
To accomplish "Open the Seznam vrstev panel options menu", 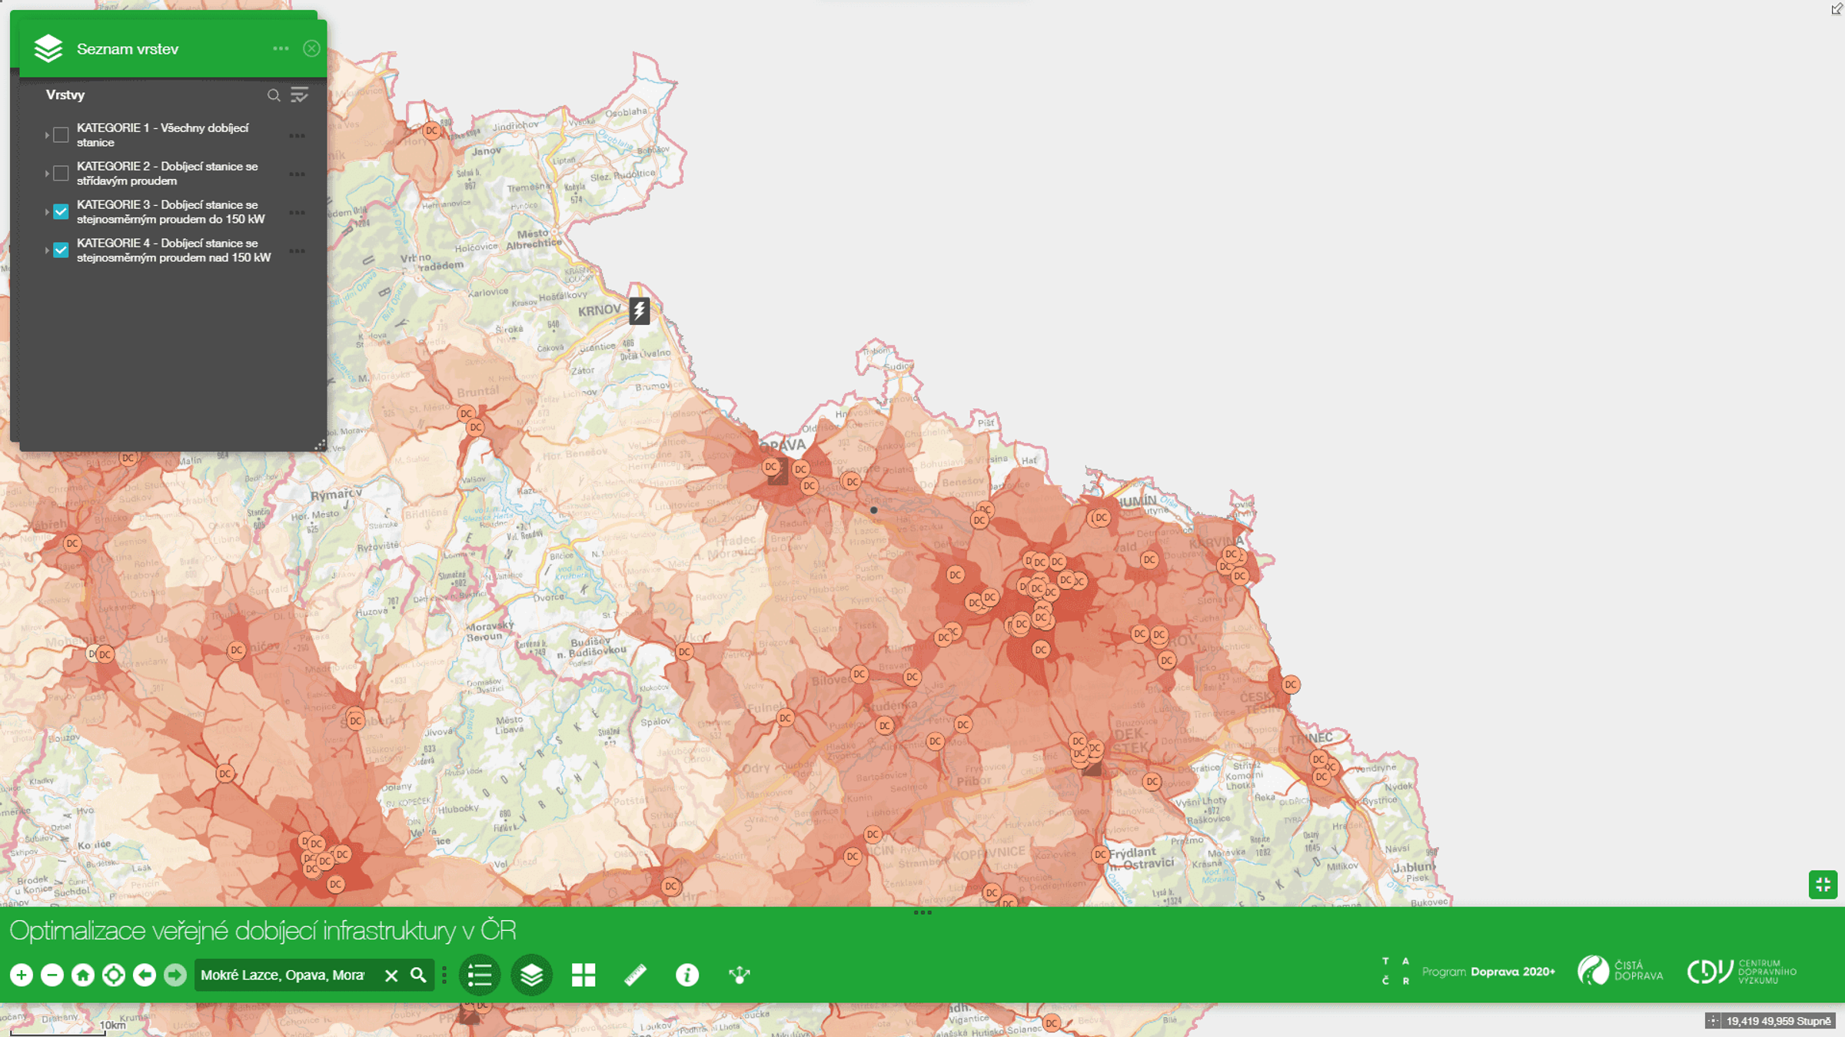I will click(x=281, y=48).
